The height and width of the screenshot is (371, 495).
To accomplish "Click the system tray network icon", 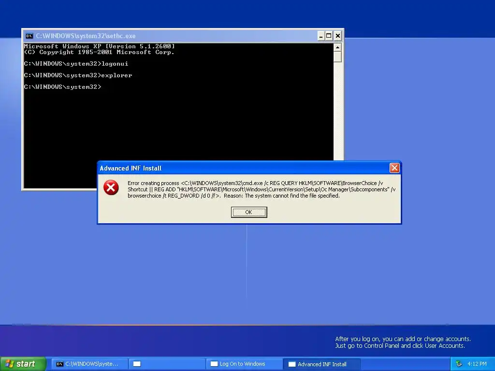I will pos(459,364).
